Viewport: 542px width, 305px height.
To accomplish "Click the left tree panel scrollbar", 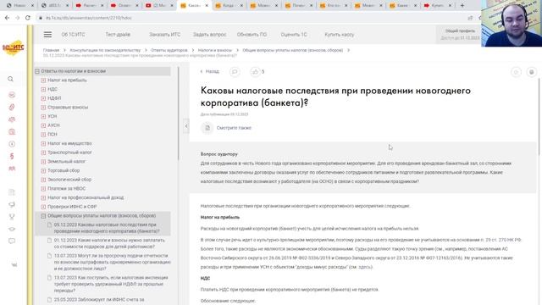I will (x=179, y=113).
